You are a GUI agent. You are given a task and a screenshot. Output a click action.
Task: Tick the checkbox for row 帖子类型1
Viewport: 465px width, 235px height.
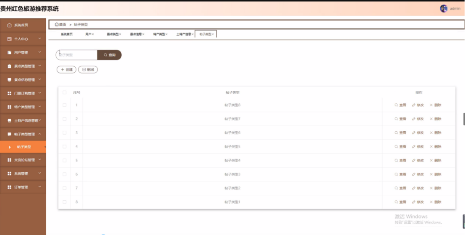tap(65, 202)
